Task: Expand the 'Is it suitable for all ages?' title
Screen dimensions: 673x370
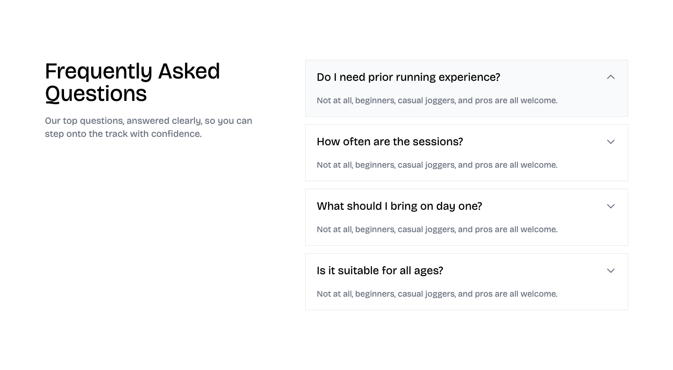Action: click(379, 270)
